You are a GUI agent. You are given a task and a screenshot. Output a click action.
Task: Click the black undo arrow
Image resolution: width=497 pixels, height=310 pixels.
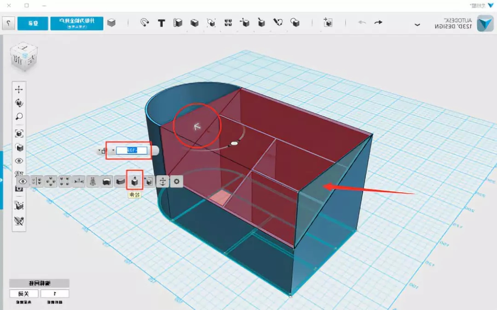[378, 23]
